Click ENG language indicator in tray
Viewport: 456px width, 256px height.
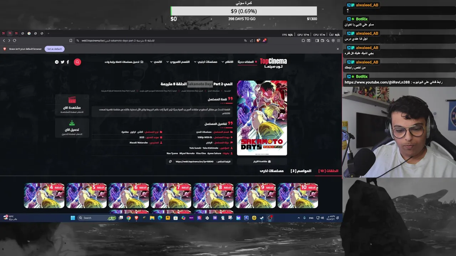[x=311, y=218]
